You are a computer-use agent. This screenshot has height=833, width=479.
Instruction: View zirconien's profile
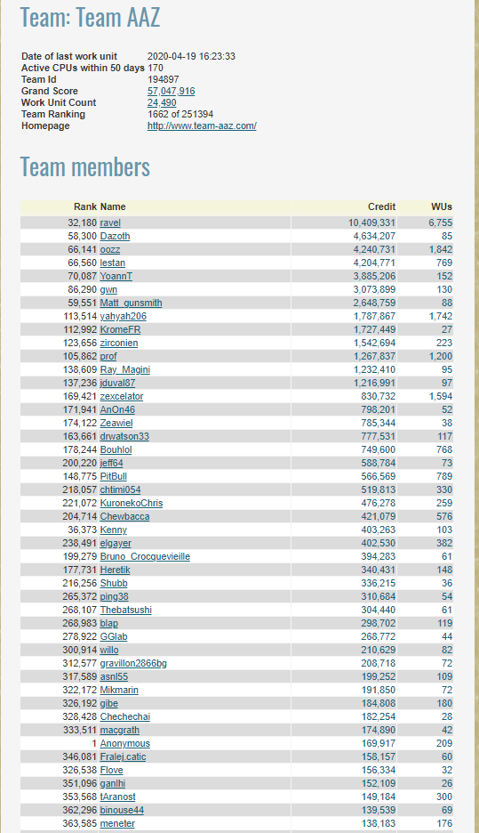pos(119,343)
